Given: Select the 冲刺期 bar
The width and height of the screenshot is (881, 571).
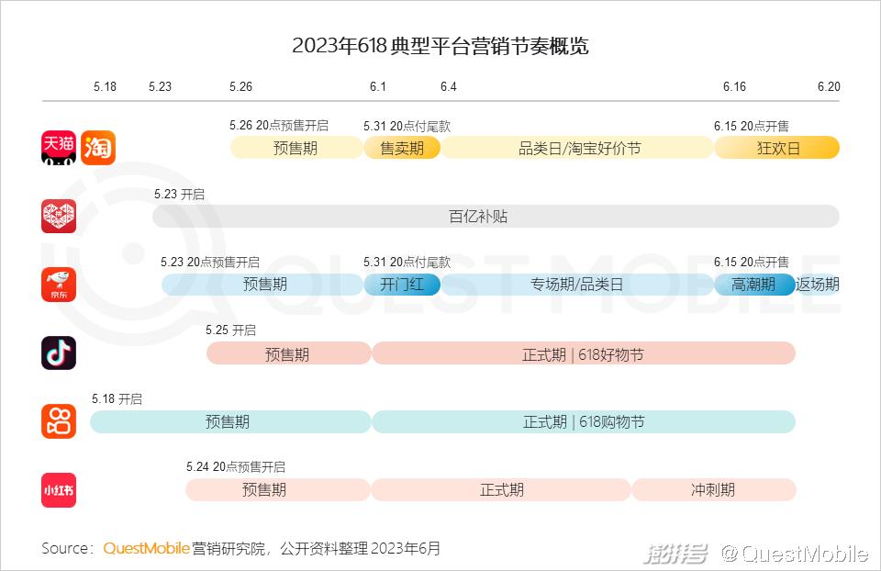Looking at the screenshot, I should pos(714,490).
